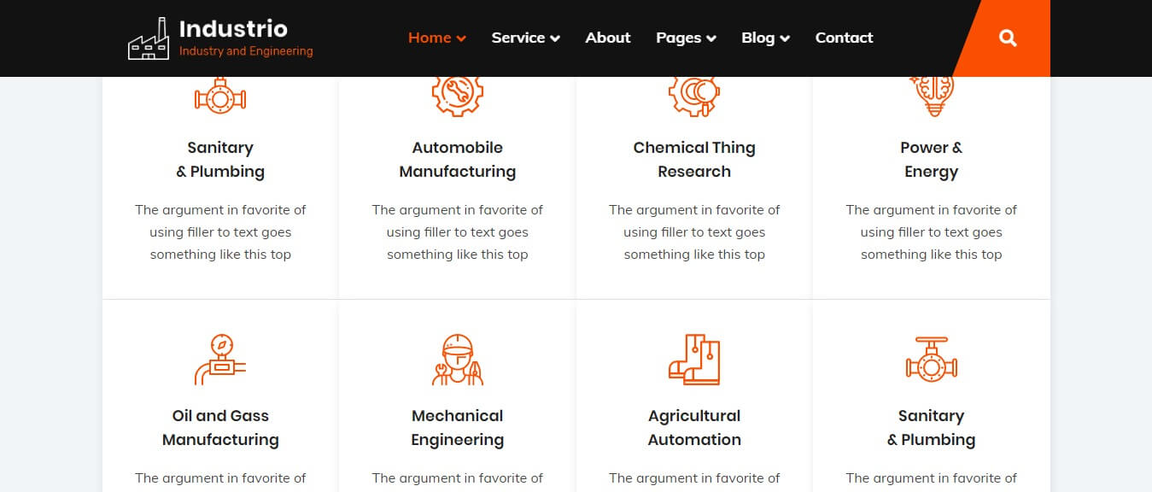Viewport: 1152px width, 492px height.
Task: Click the brain lightbulb icon for Power & Energy
Action: (932, 96)
